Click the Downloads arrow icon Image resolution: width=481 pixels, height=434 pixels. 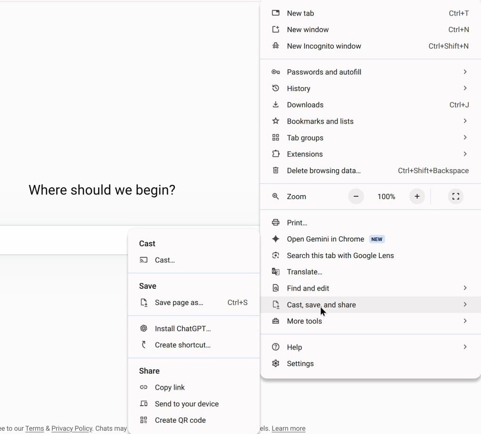[275, 104]
